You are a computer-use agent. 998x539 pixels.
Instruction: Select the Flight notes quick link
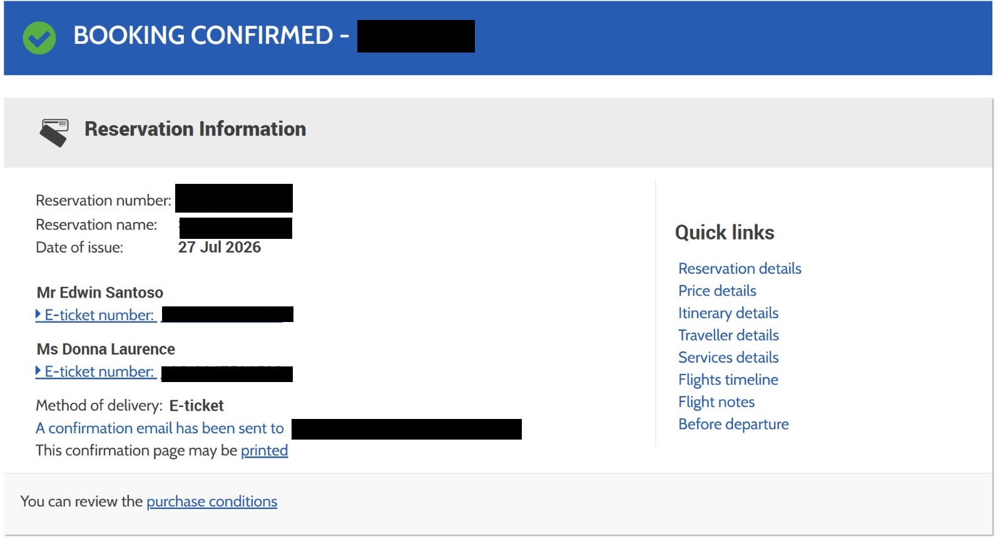tap(716, 401)
